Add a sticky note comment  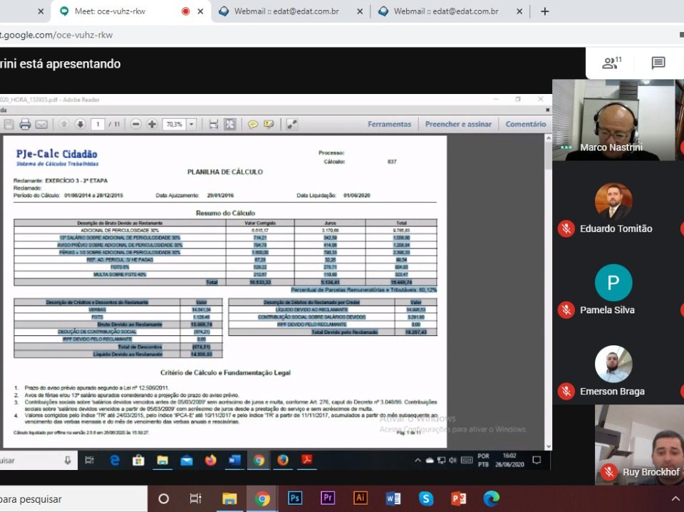coord(253,125)
